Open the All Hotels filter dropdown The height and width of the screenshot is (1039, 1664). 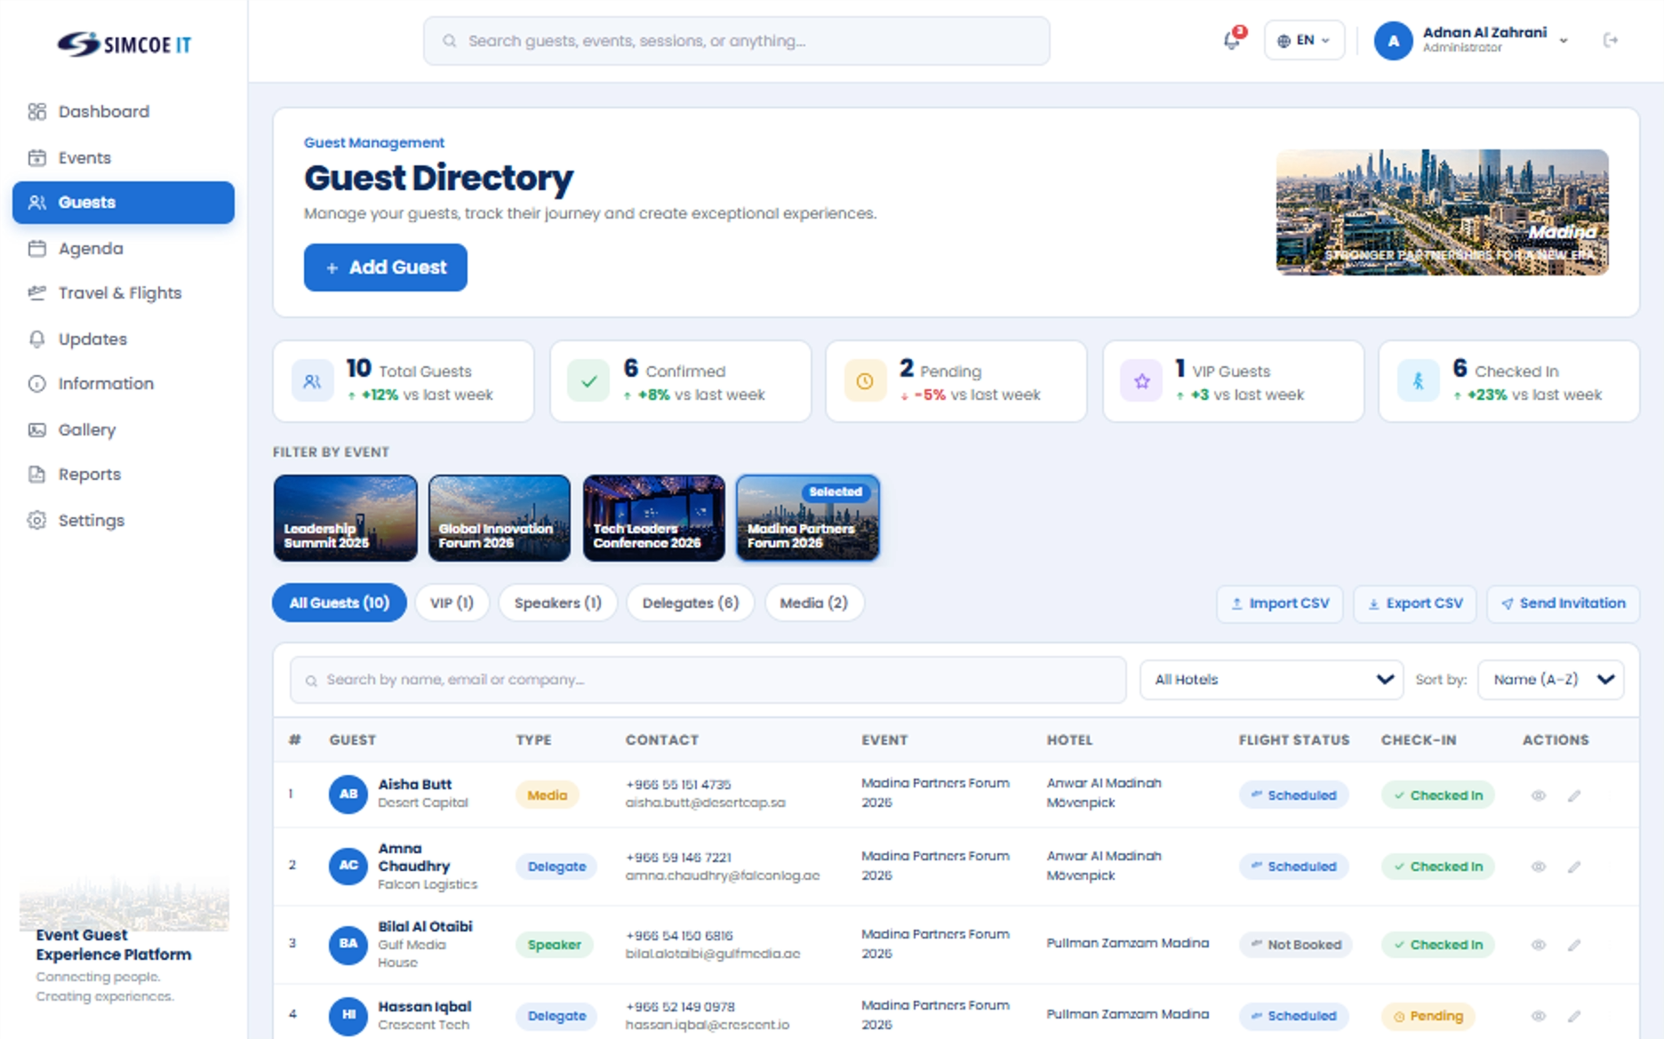[1271, 680]
